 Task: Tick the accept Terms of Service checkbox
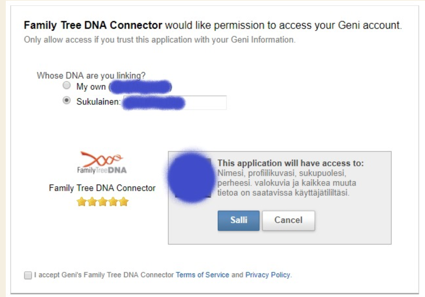click(27, 276)
